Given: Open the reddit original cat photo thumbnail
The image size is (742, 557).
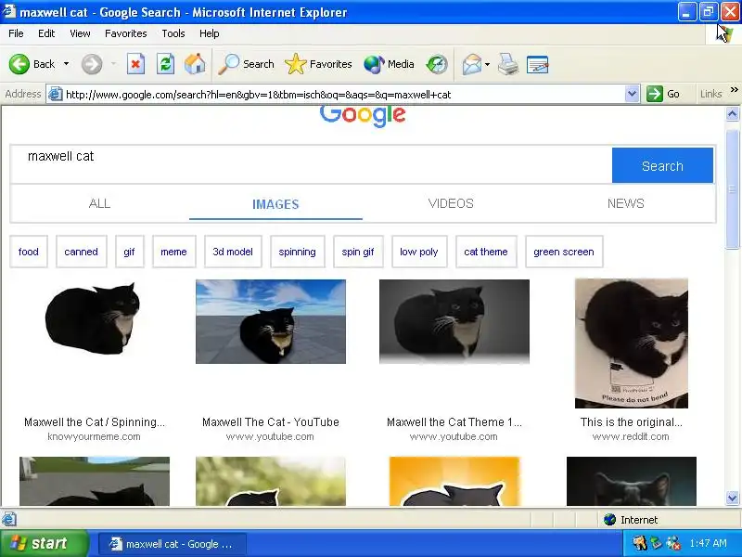Looking at the screenshot, I should coord(632,343).
